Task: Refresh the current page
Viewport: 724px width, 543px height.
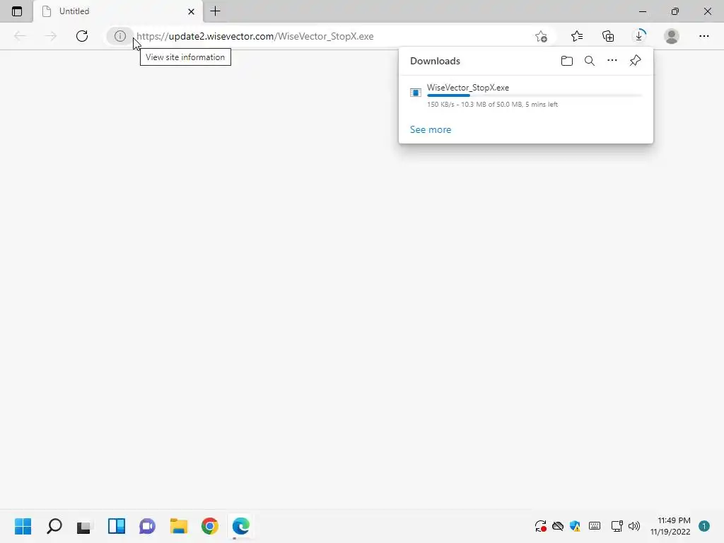Action: click(x=82, y=36)
